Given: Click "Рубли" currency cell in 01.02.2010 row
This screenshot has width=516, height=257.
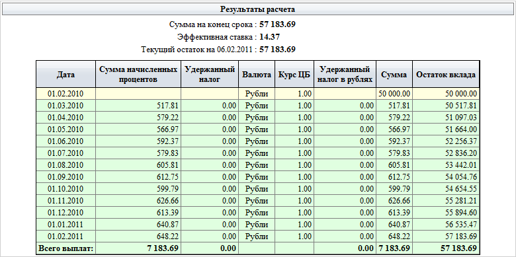Looking at the screenshot, I should click(x=257, y=94).
